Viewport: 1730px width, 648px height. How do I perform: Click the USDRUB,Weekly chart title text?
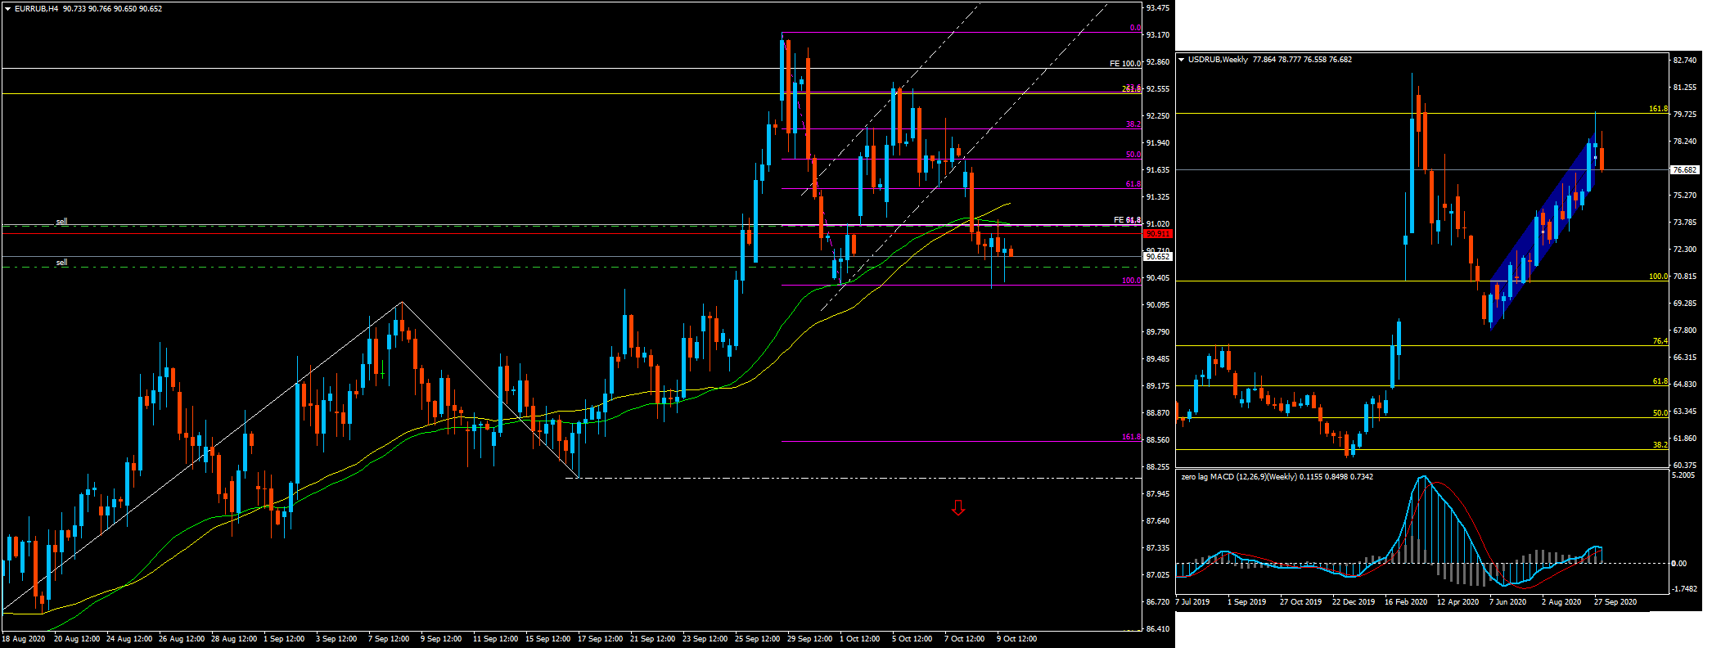(x=1218, y=60)
